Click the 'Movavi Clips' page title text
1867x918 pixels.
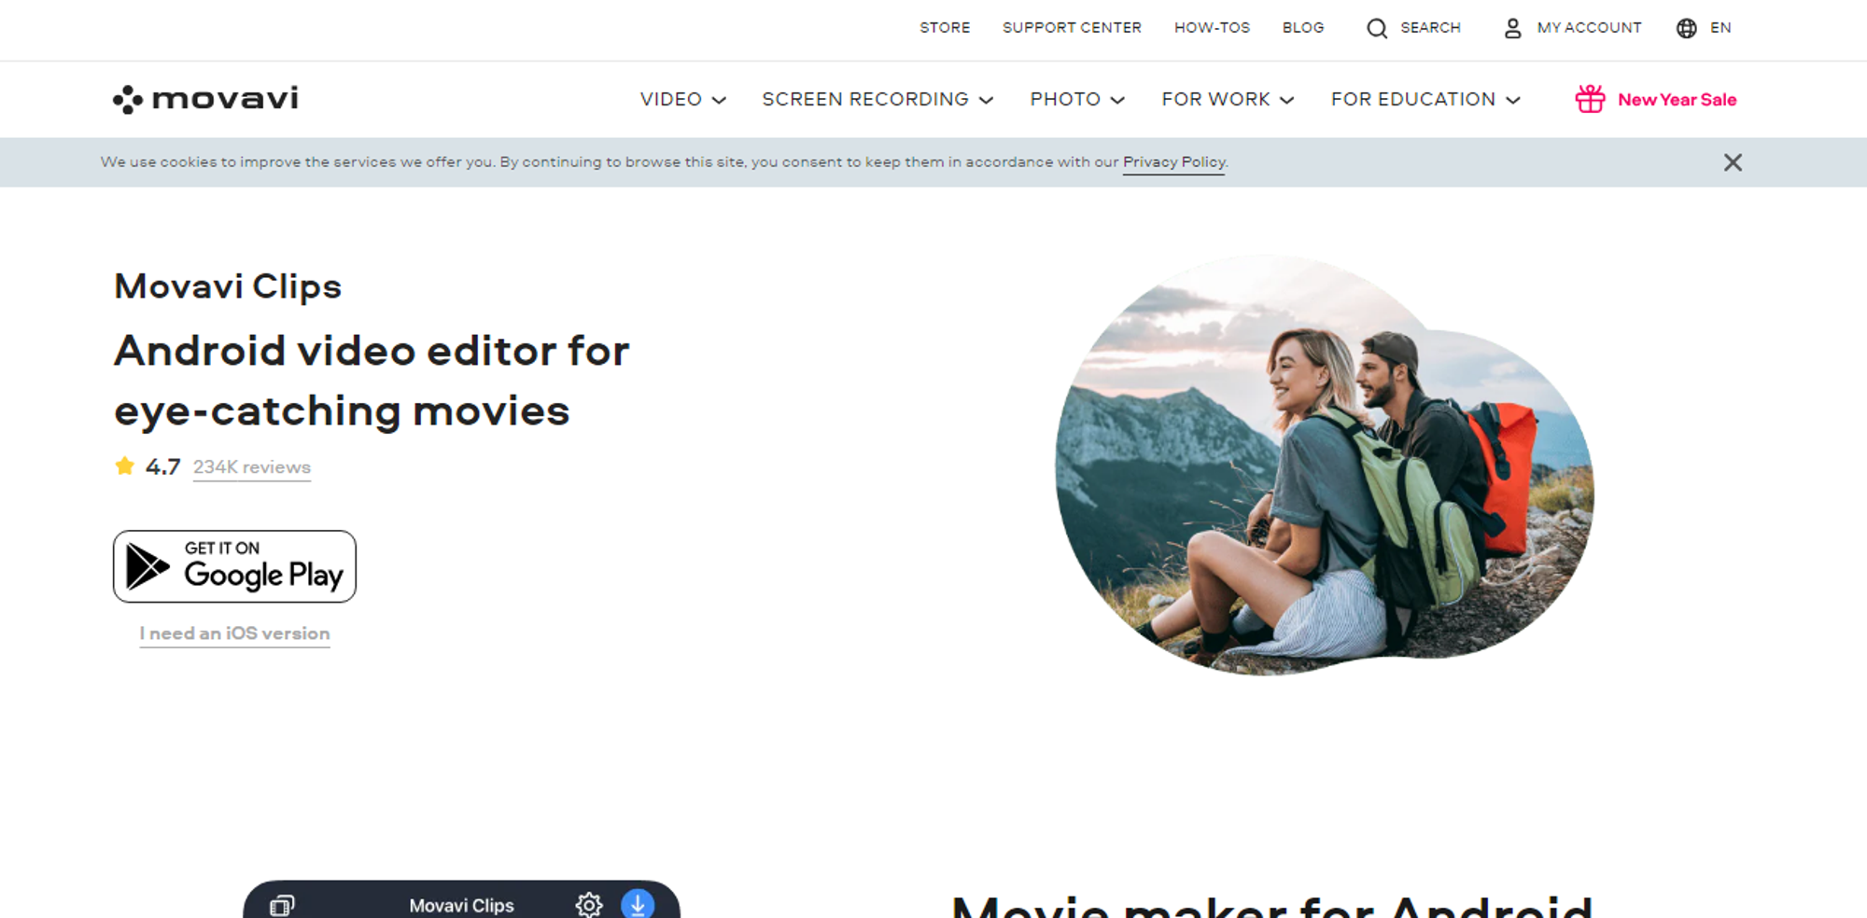pyautogui.click(x=228, y=286)
